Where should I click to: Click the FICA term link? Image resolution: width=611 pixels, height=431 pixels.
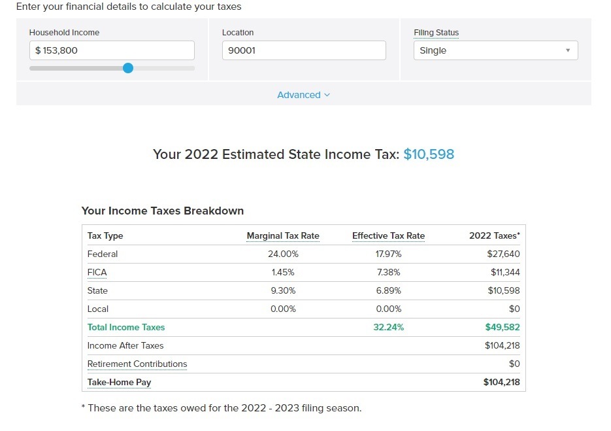click(x=97, y=273)
